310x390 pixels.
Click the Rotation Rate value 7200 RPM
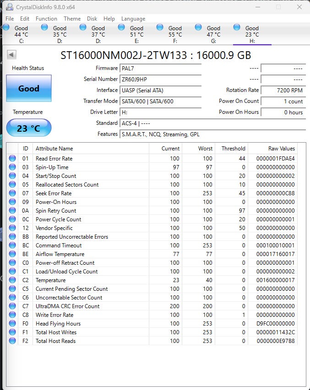coord(283,90)
